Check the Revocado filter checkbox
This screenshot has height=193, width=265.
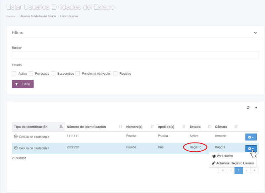pos(31,73)
